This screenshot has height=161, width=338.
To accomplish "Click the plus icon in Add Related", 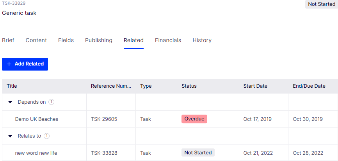I will pos(9,64).
